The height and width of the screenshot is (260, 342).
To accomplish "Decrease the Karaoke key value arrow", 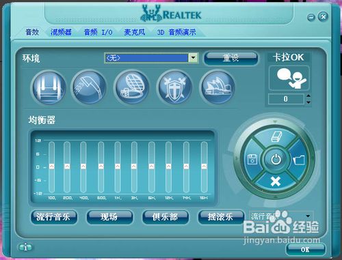I will coord(308,102).
